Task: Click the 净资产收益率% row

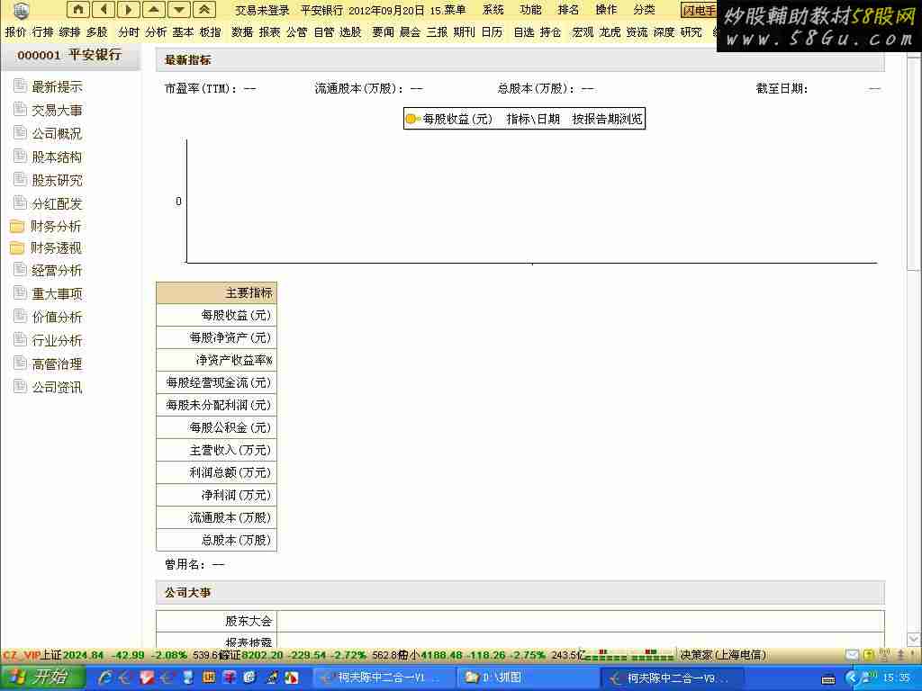Action: click(216, 360)
